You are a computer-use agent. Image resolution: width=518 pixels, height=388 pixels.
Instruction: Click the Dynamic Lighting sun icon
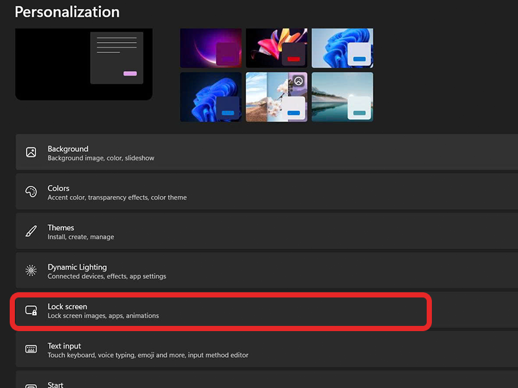[x=31, y=271]
